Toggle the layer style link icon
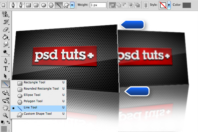The image size is (198, 132). [146, 5]
